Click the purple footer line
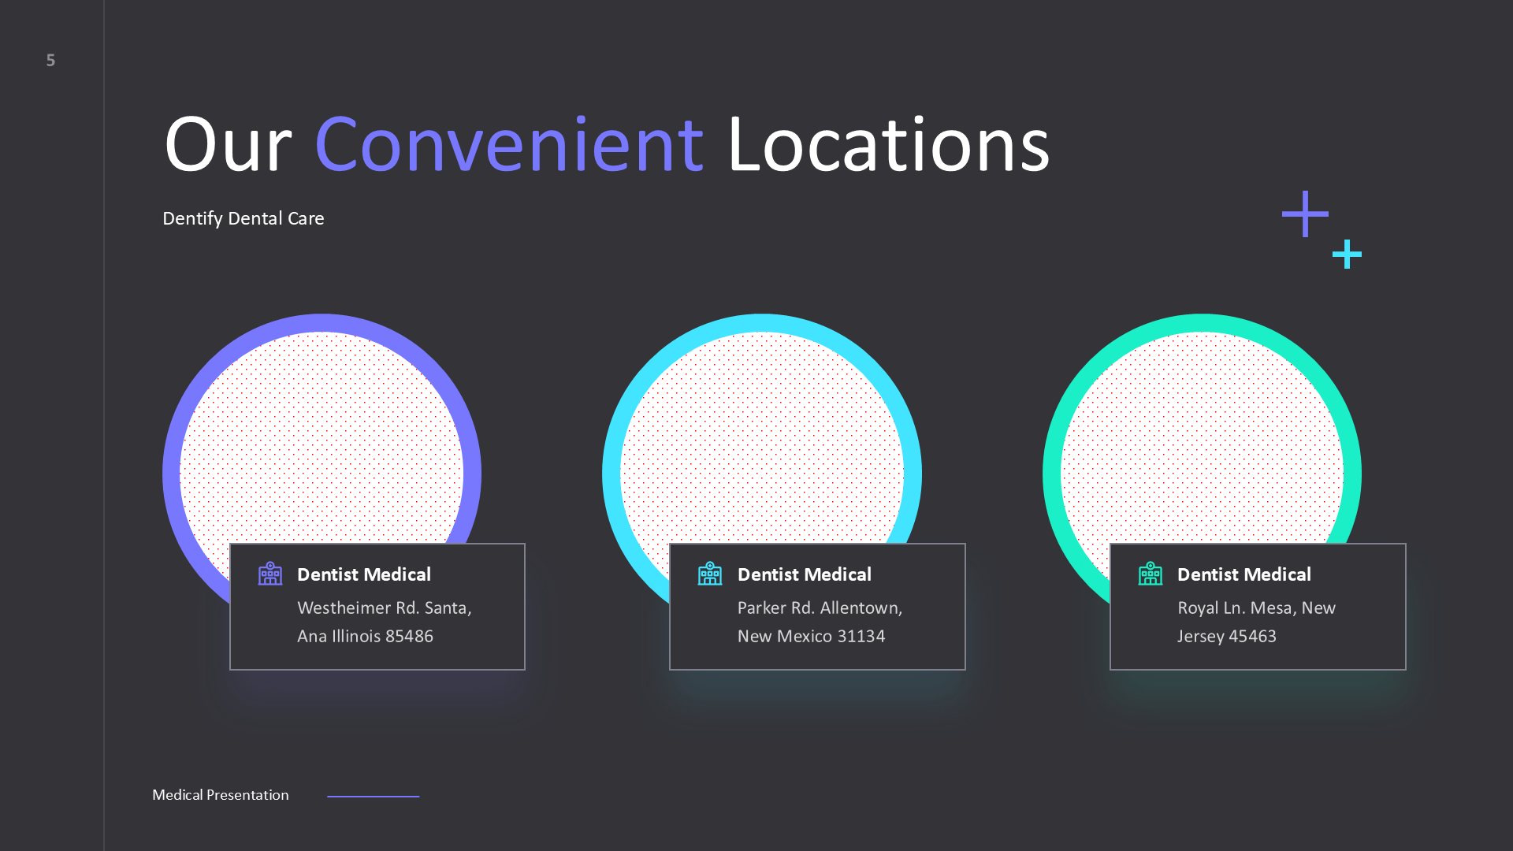The image size is (1513, 851). (x=373, y=797)
